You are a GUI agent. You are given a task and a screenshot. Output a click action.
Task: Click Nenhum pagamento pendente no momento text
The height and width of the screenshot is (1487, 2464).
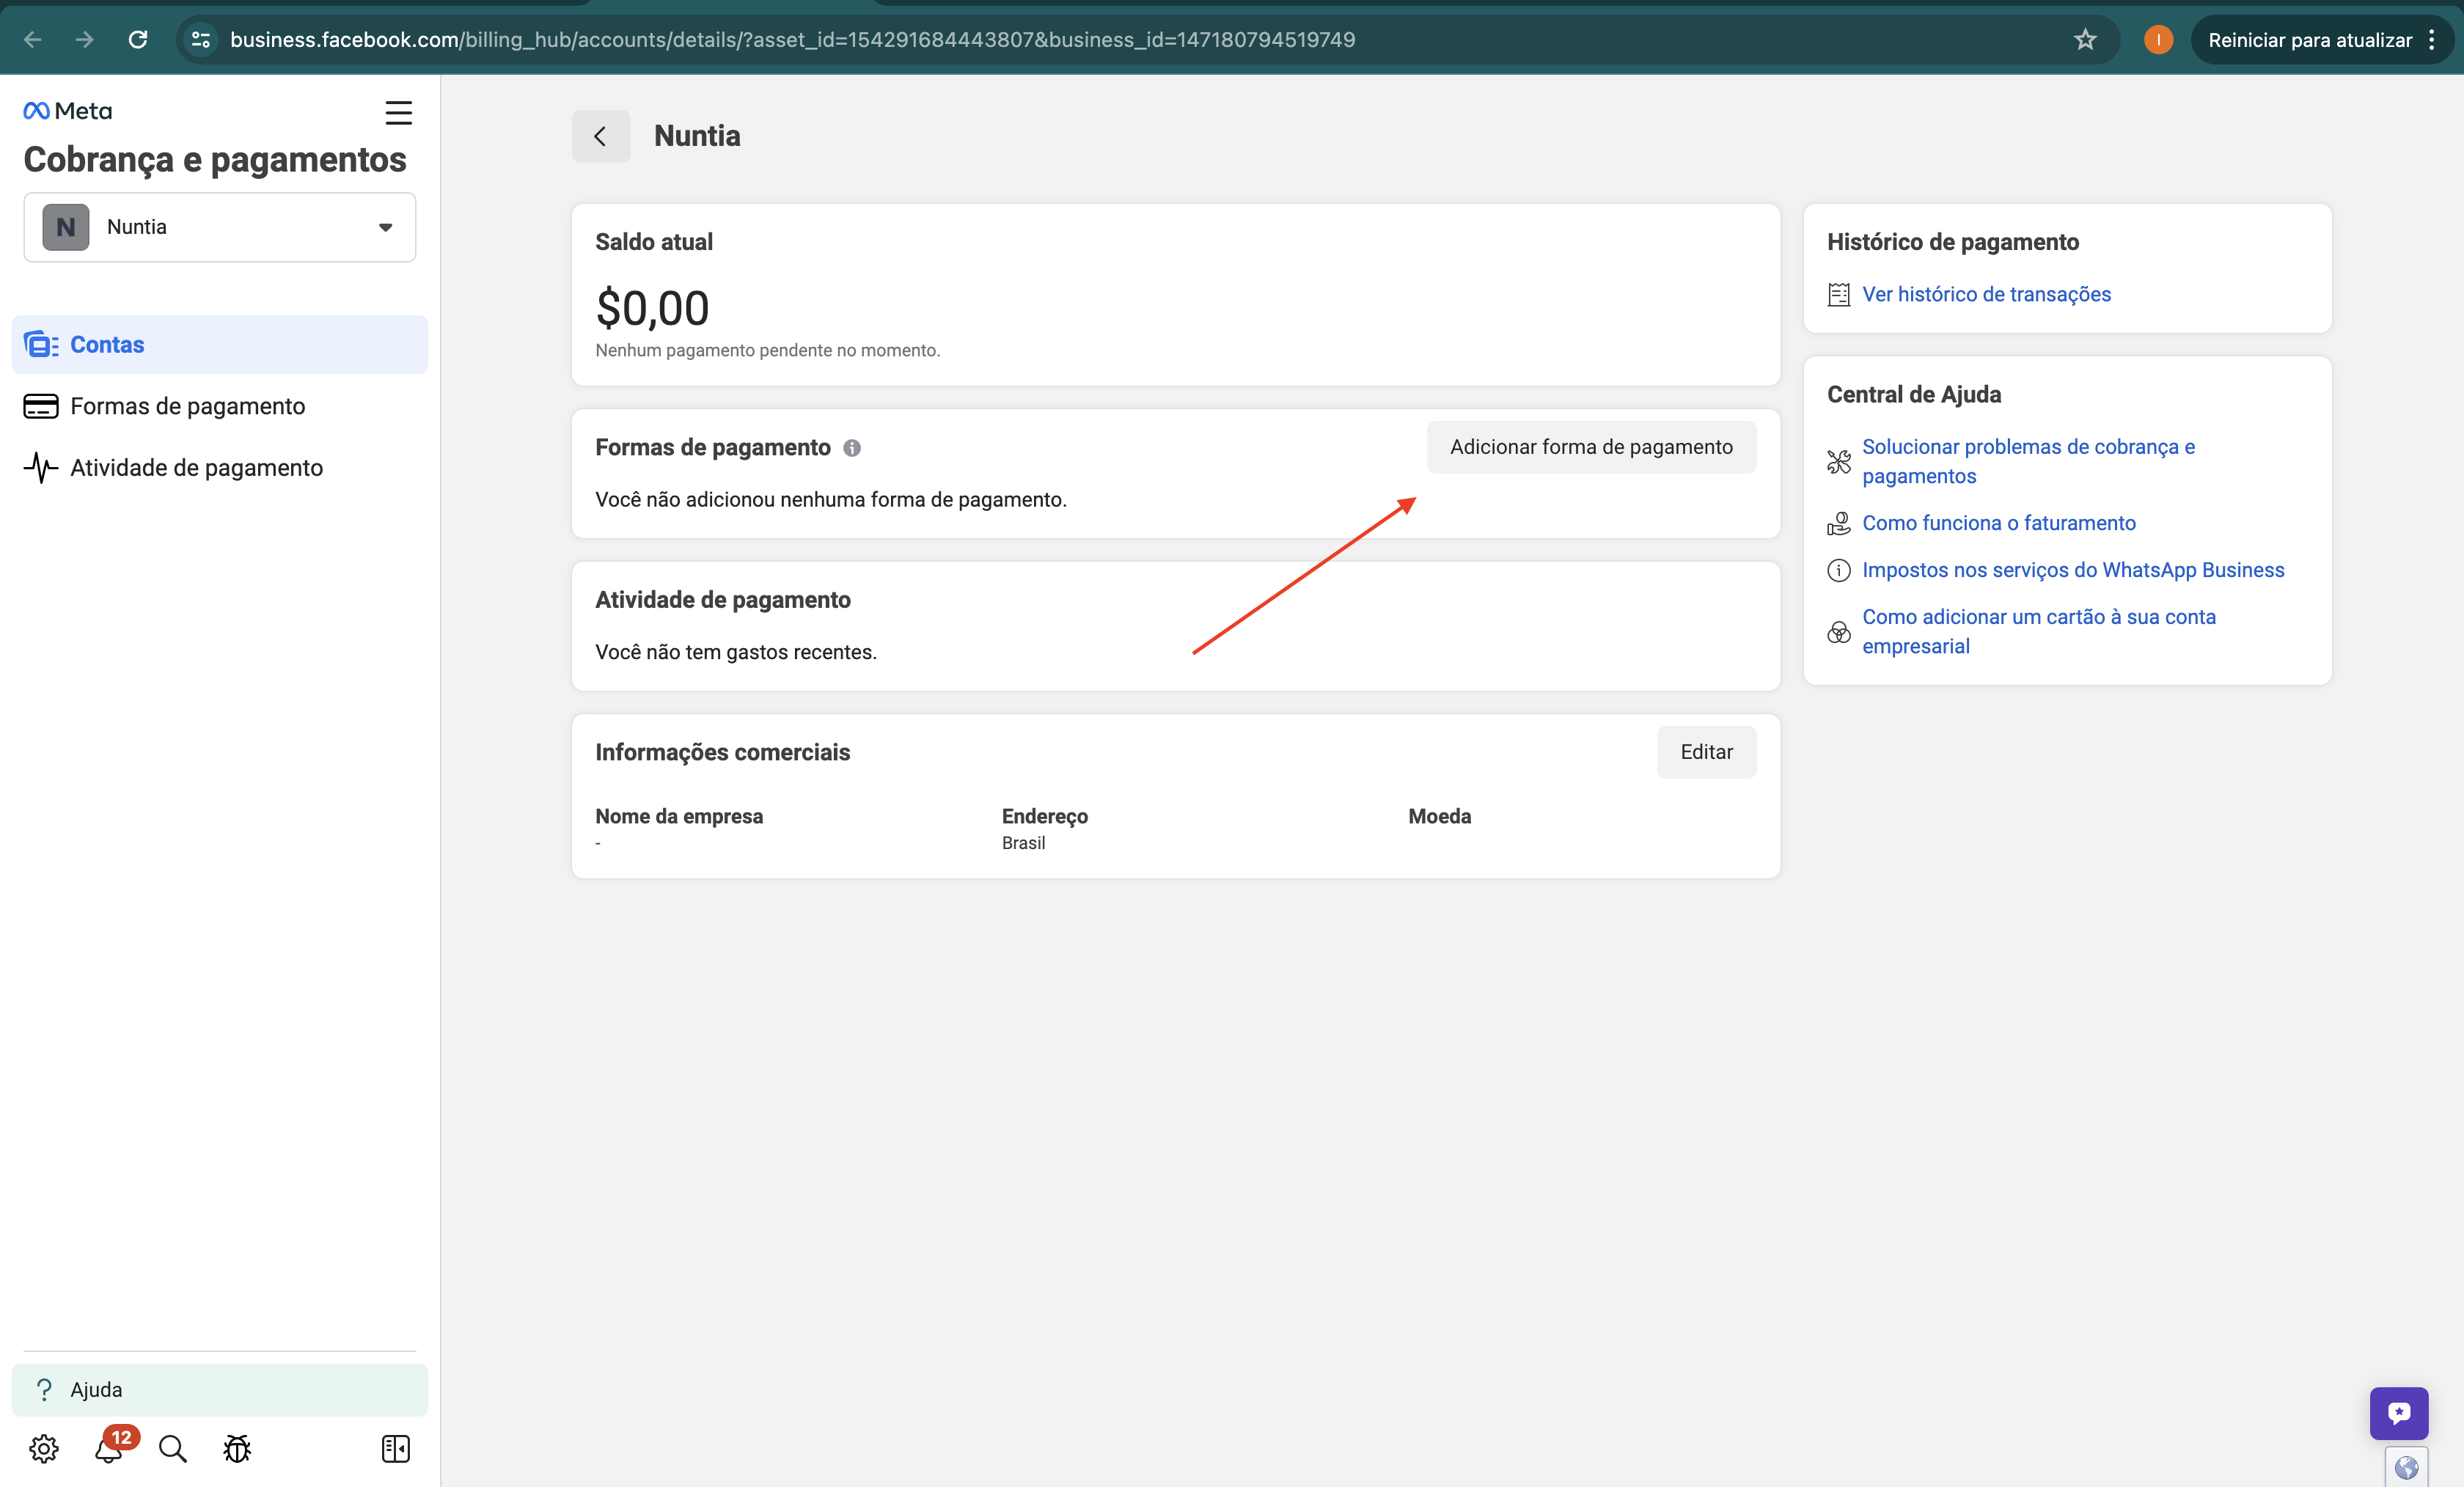tap(767, 350)
